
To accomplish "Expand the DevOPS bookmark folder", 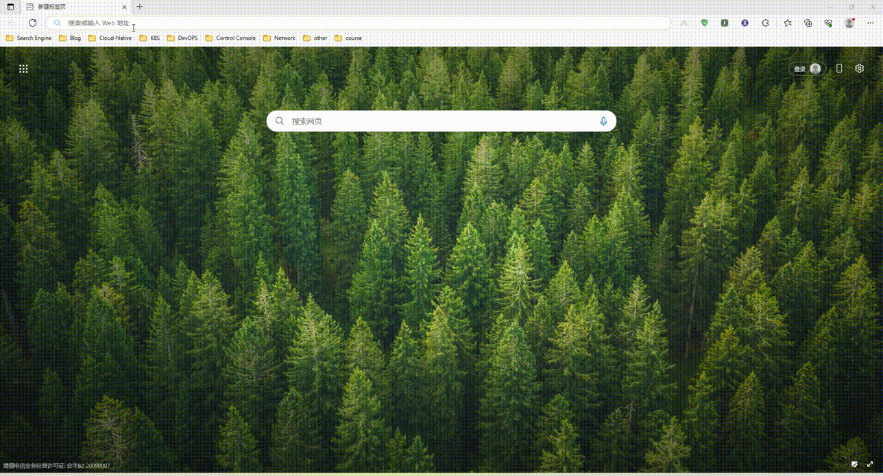I will click(x=182, y=38).
